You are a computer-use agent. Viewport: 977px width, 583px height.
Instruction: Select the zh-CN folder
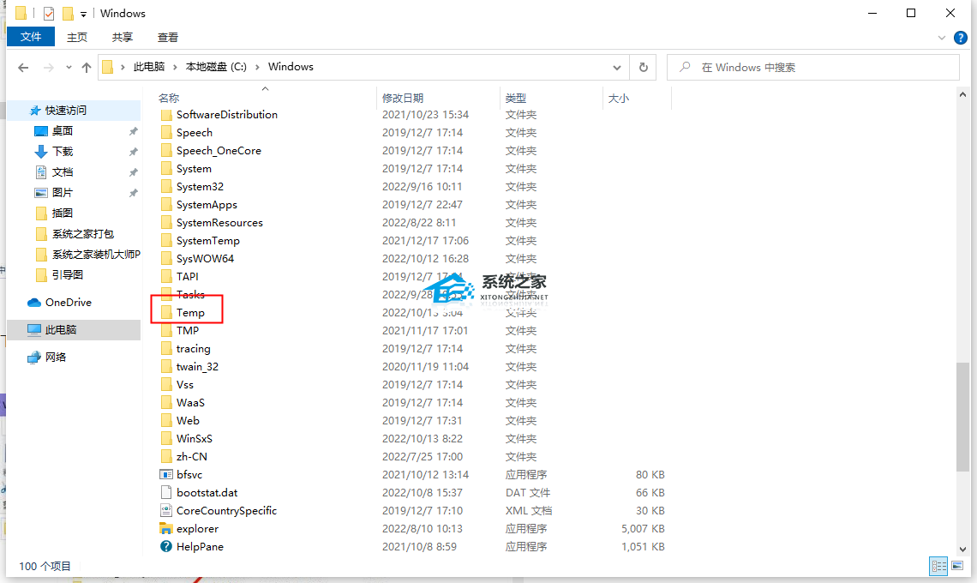tap(191, 456)
